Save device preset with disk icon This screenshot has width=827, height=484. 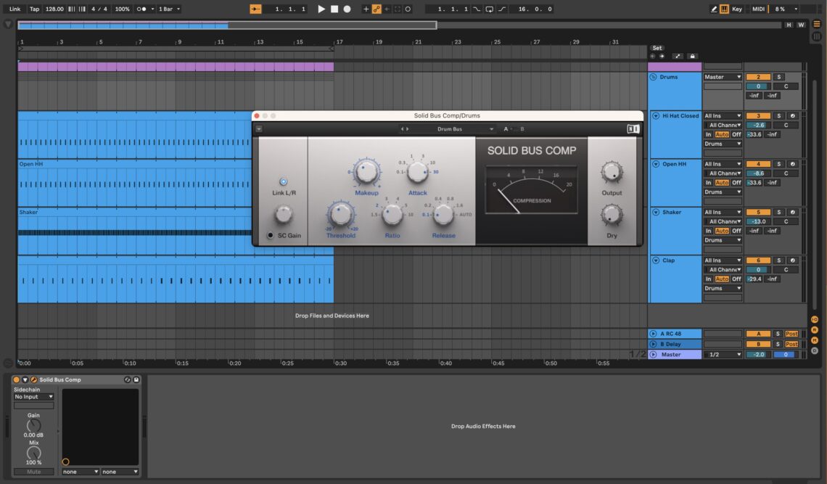[x=136, y=380]
